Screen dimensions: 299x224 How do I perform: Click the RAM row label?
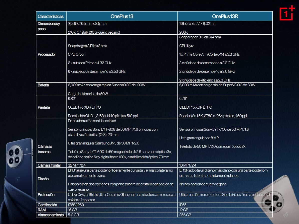[42, 210]
